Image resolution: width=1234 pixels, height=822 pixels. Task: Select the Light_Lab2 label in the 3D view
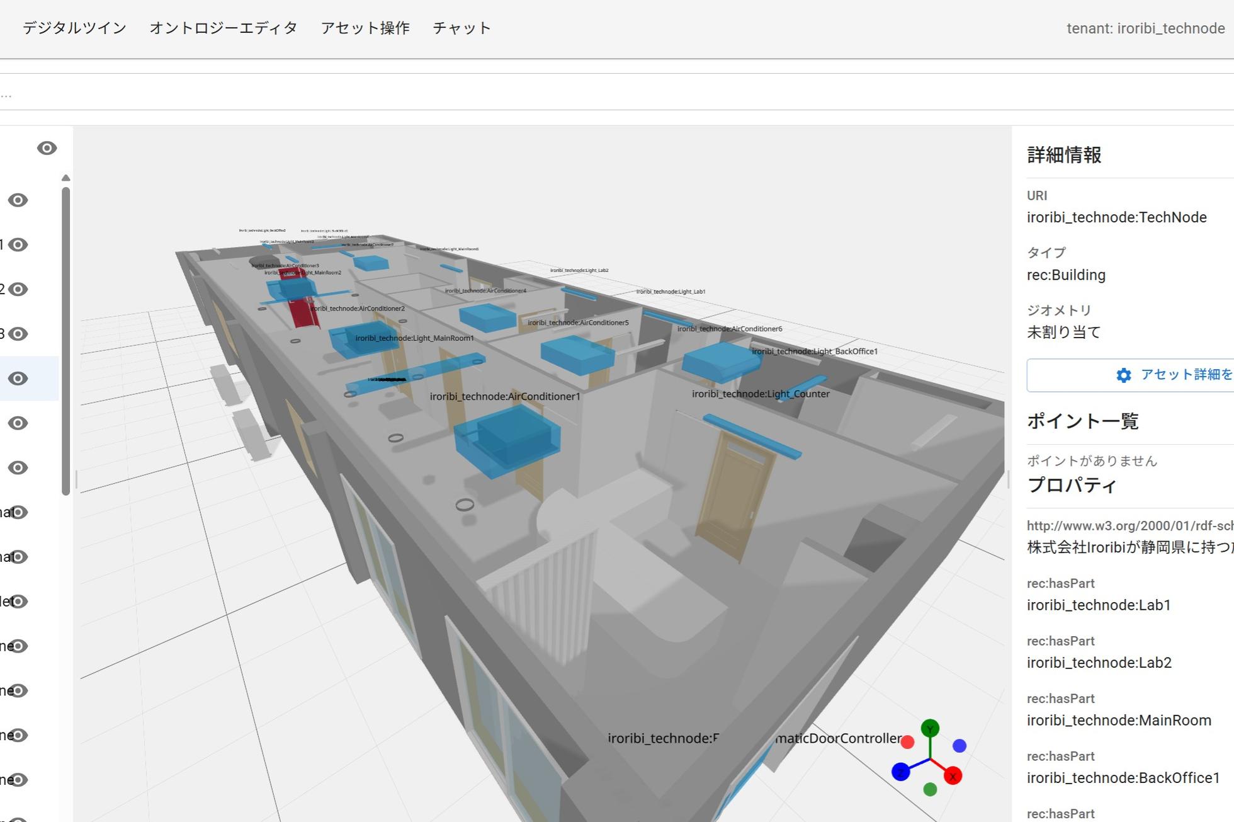click(x=579, y=270)
